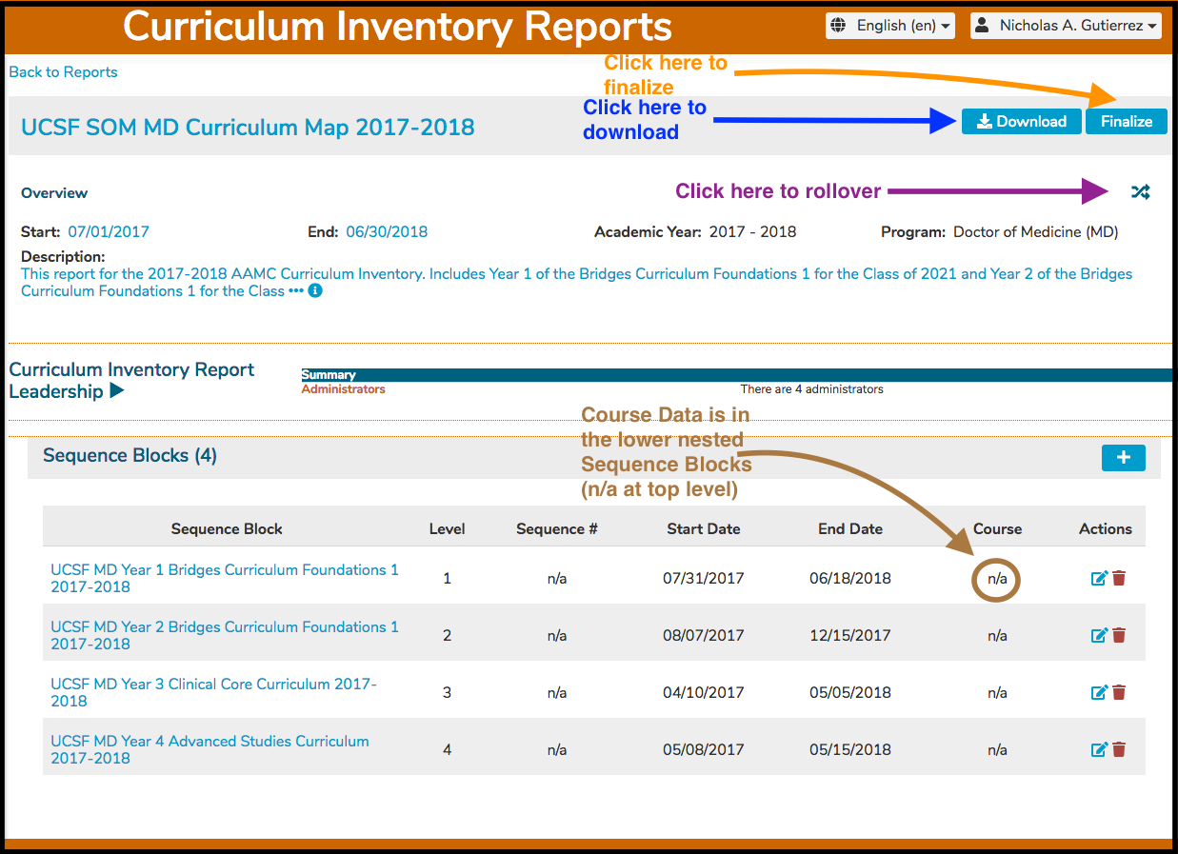Delete the Year 4 Advanced Studies block

[x=1119, y=749]
